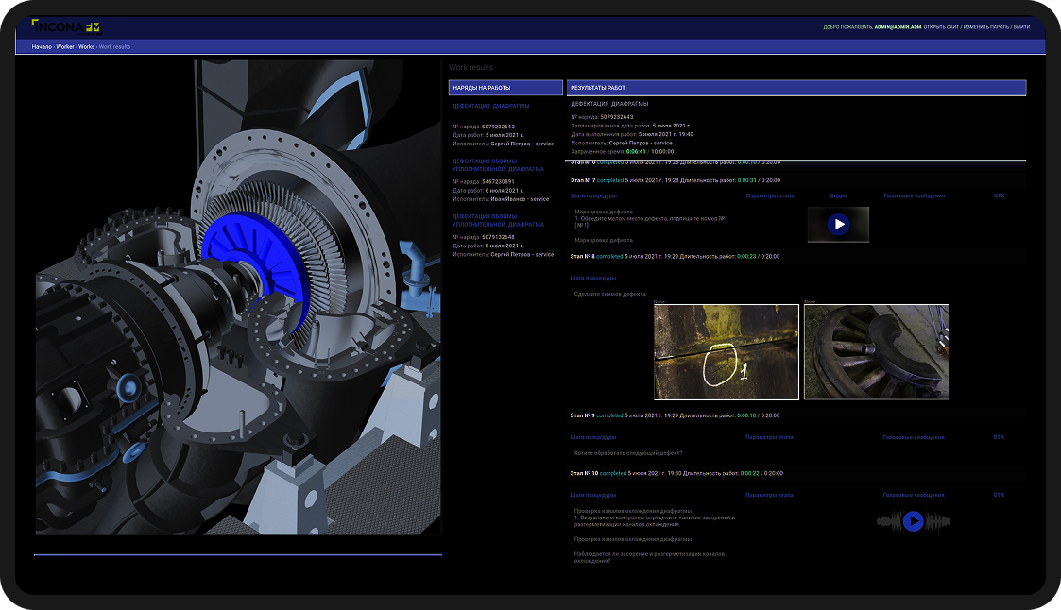Open the chalk-marked defect photo
This screenshot has height=610, width=1061.
[726, 352]
